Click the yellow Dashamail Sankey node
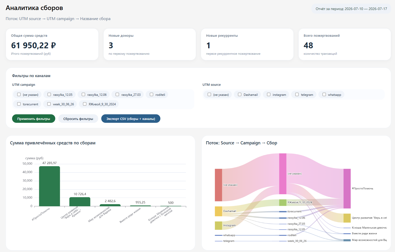Viewport: 395px width, 252px height. tap(218, 211)
